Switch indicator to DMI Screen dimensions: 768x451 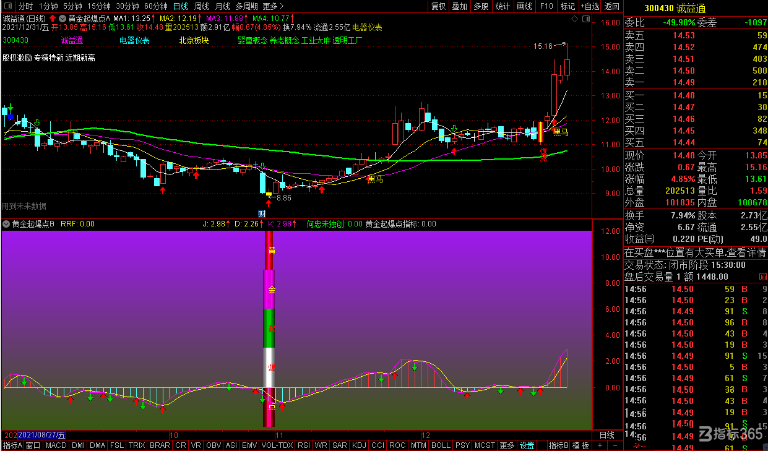point(79,445)
